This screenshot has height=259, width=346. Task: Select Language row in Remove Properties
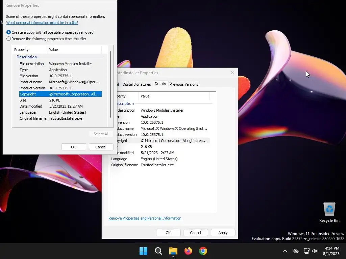click(x=60, y=112)
